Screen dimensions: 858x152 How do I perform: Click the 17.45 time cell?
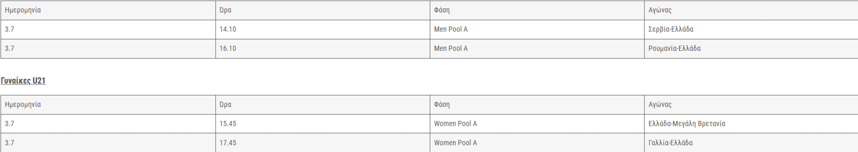pos(323,143)
